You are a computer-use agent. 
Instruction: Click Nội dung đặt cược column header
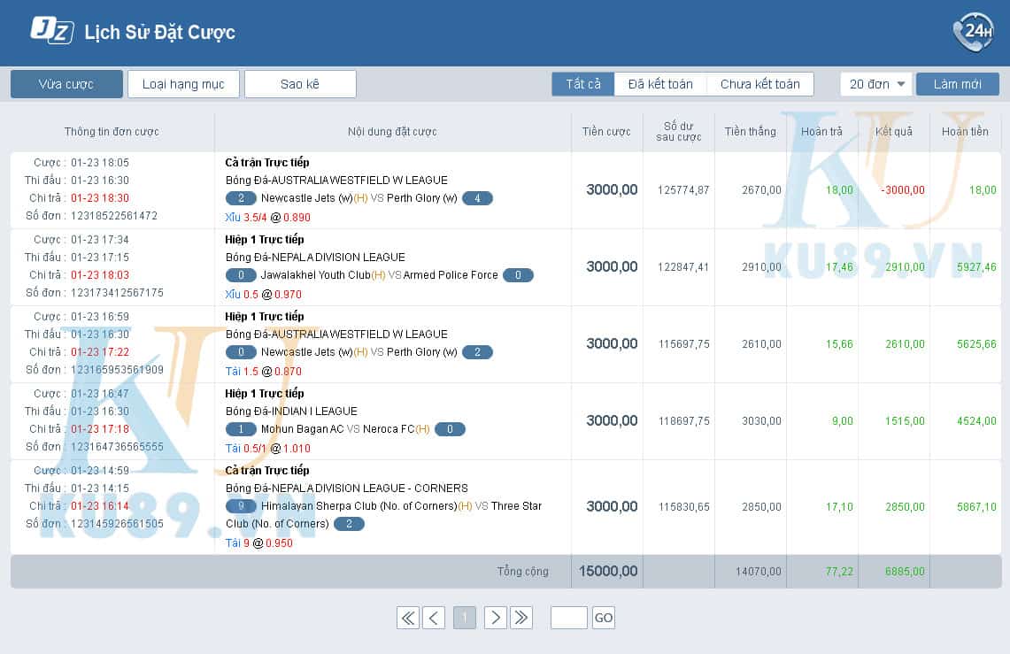click(392, 132)
